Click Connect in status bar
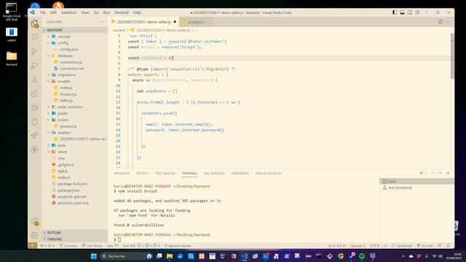The width and height of the screenshot is (466, 262). [68, 246]
